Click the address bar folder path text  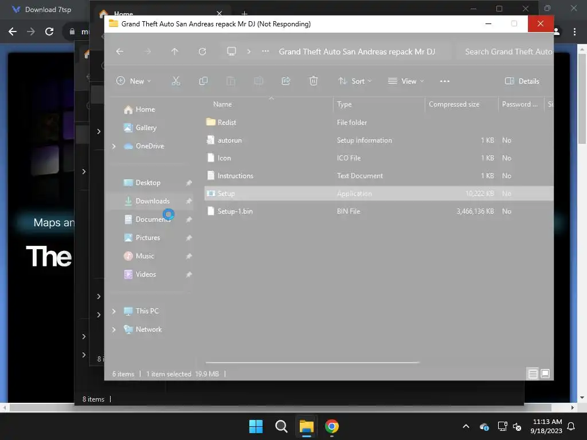point(357,52)
